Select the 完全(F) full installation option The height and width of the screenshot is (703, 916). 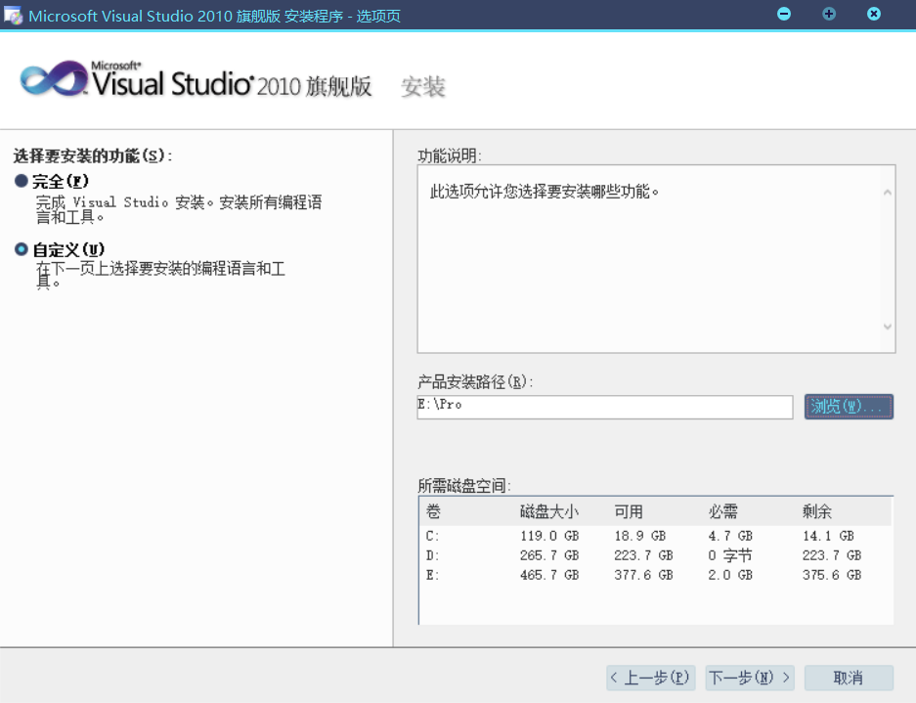(x=22, y=181)
